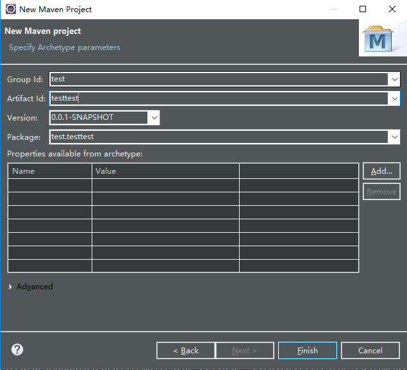Click the Add... button

(x=381, y=171)
